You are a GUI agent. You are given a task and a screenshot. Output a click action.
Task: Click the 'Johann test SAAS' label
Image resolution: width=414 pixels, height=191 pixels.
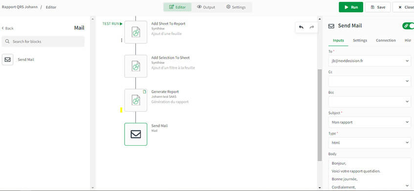[x=164, y=97]
